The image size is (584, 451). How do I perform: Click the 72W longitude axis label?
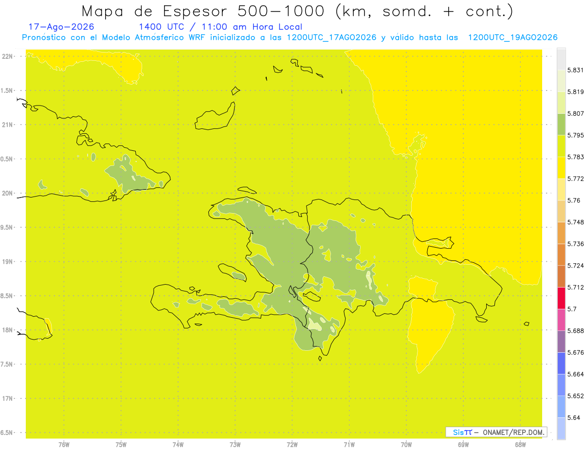(292, 444)
